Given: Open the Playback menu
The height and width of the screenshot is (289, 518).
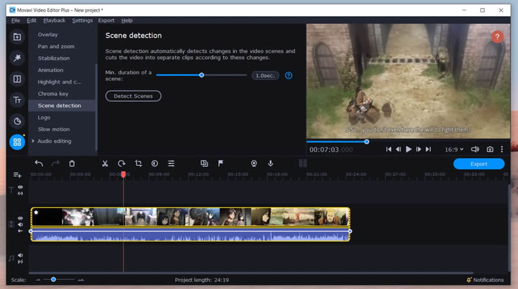Looking at the screenshot, I should click(54, 21).
